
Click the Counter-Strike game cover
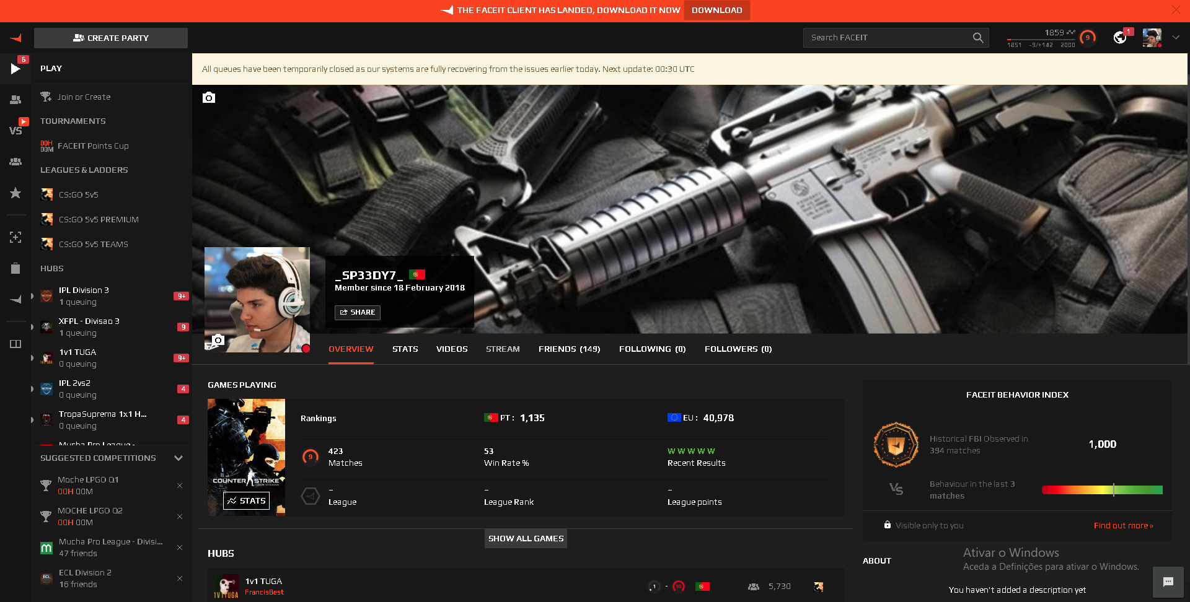tap(246, 457)
